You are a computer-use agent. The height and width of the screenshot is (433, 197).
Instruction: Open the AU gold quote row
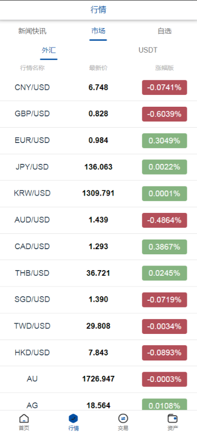coord(98,379)
